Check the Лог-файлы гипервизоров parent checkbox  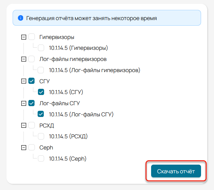pyautogui.click(x=31, y=59)
